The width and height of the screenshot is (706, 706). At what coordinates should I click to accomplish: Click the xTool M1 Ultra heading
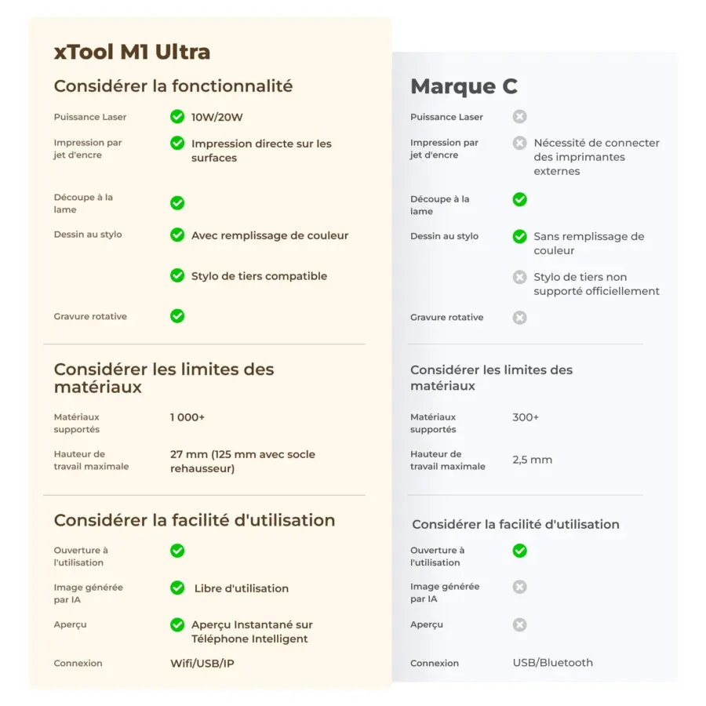coord(132,53)
